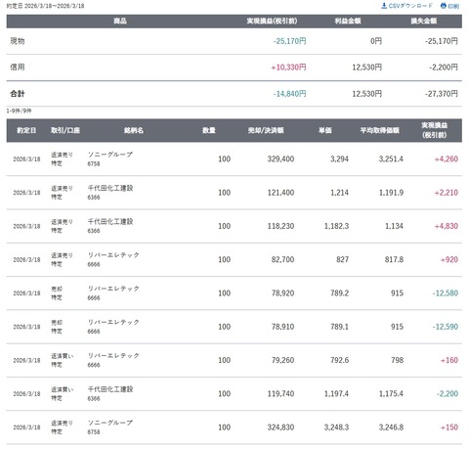Click the +920 profit value
469x449 pixels.
click(449, 260)
